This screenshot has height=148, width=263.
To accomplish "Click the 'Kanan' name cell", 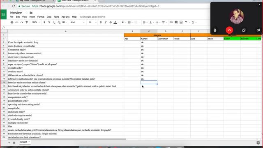I will pos(149,39).
